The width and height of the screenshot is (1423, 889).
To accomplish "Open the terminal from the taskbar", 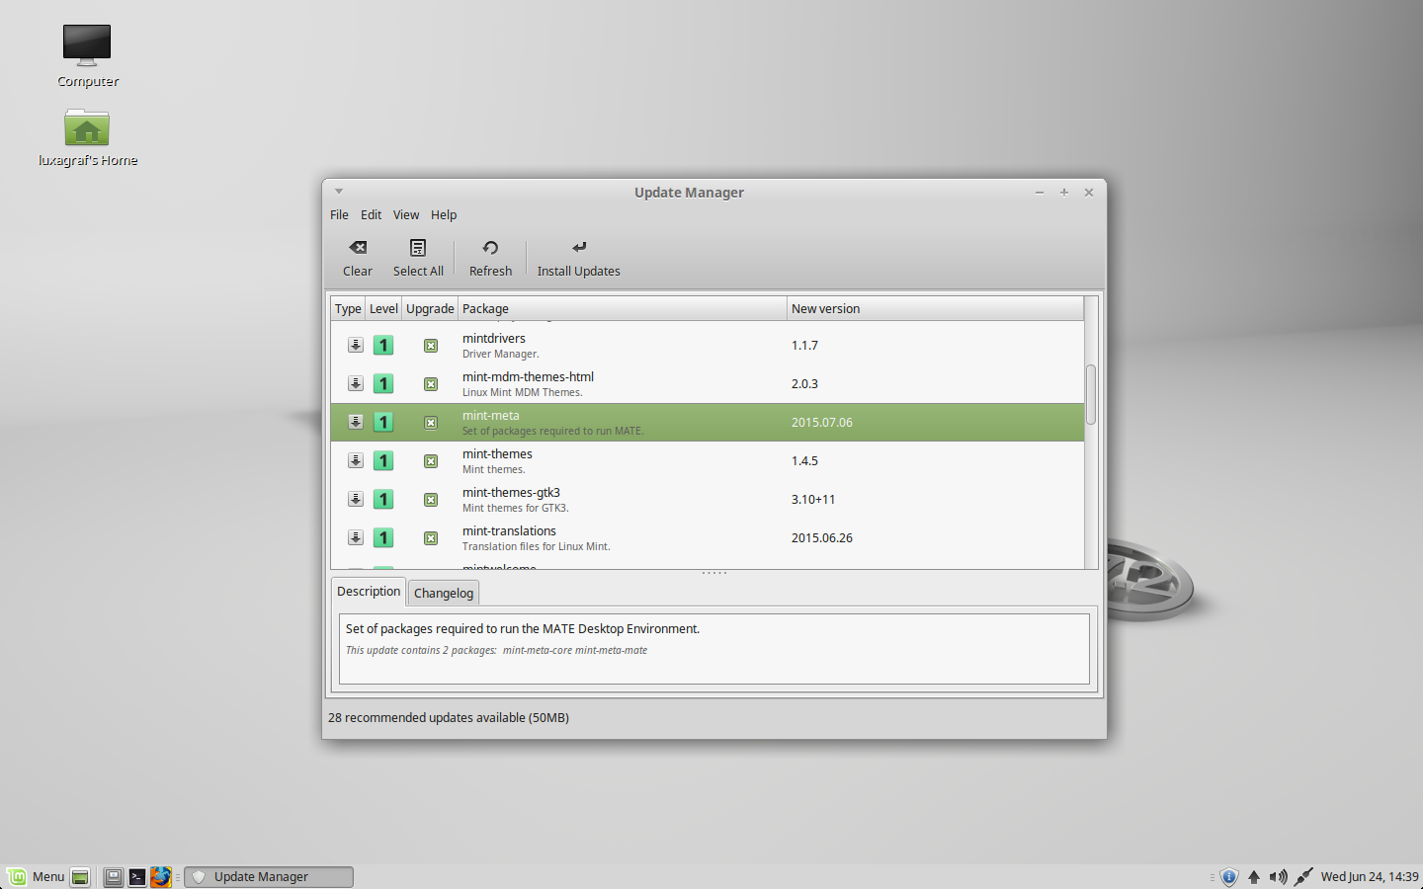I will click(136, 876).
